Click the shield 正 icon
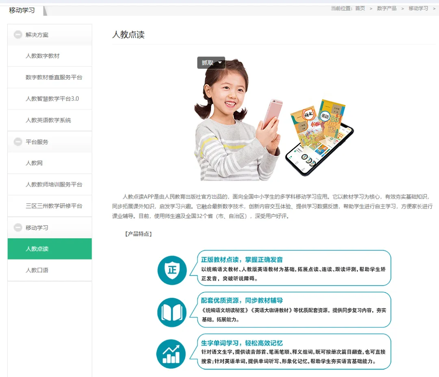The height and width of the screenshot is (377, 439). [172, 270]
